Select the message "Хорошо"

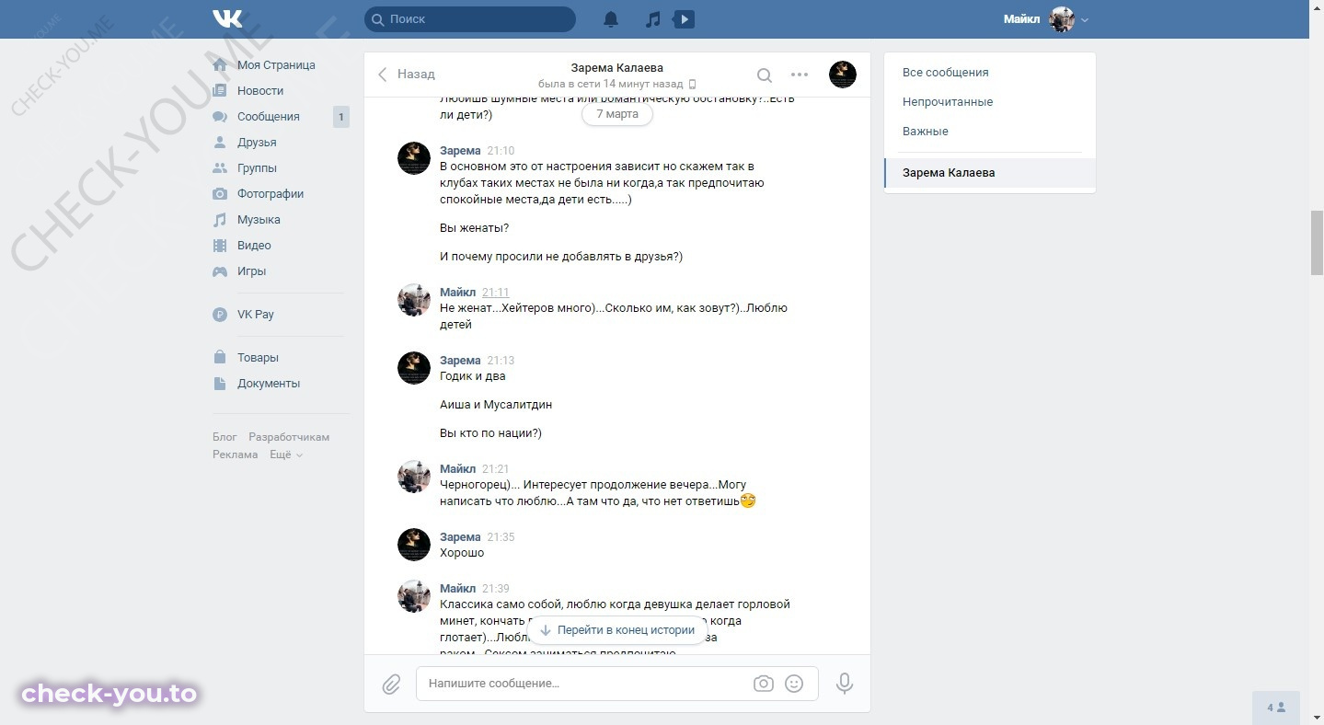pos(462,553)
